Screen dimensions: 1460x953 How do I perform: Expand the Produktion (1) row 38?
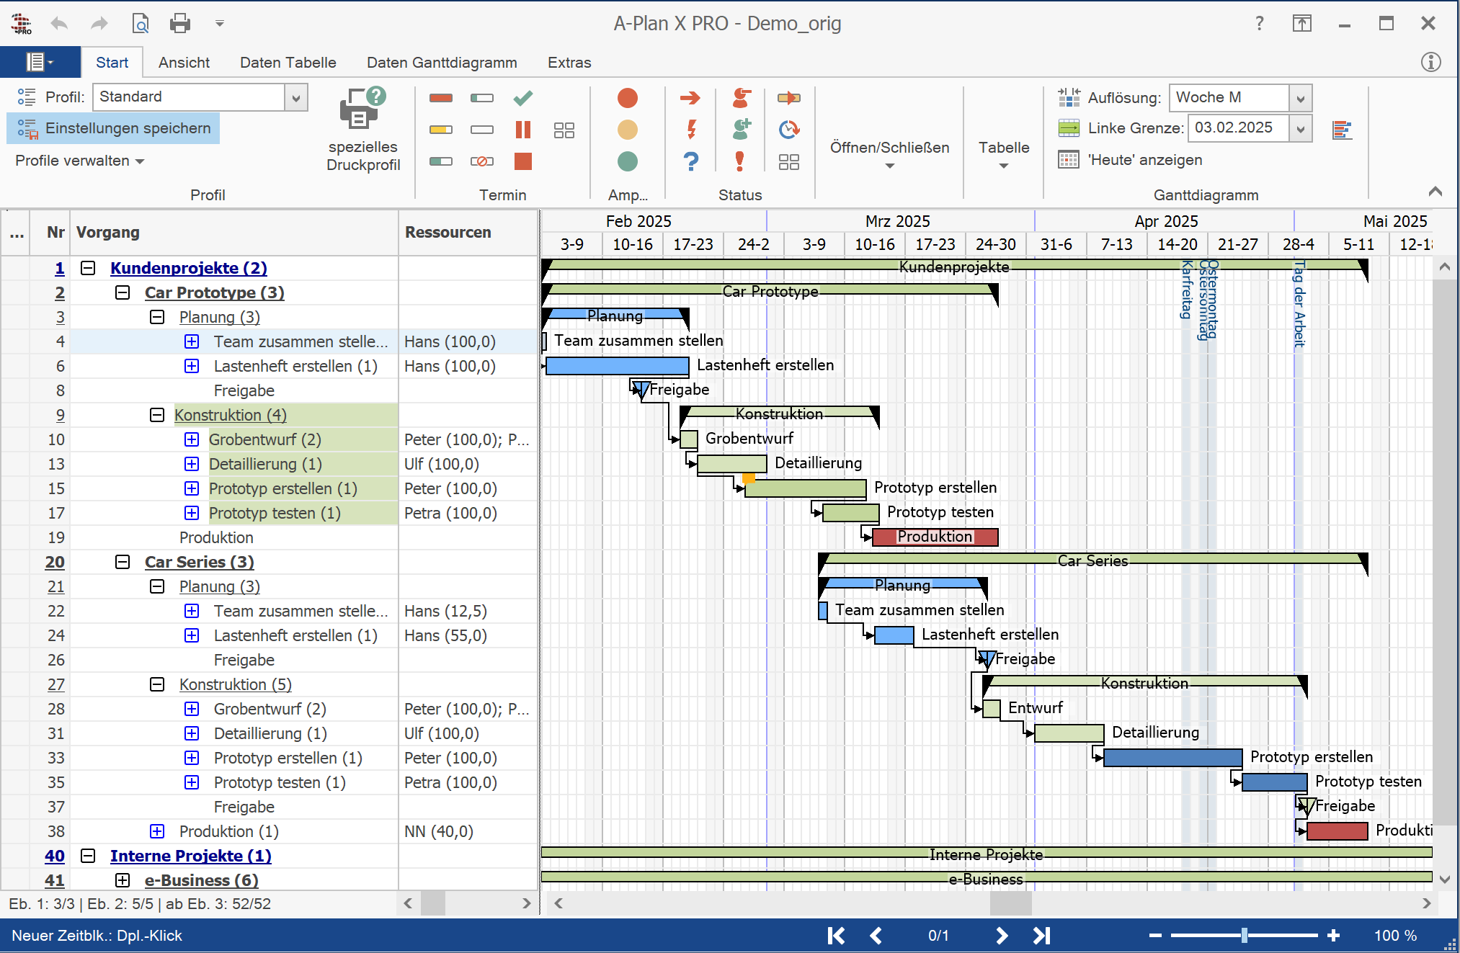point(157,831)
